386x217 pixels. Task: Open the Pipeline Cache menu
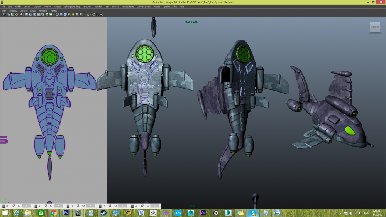click(169, 7)
